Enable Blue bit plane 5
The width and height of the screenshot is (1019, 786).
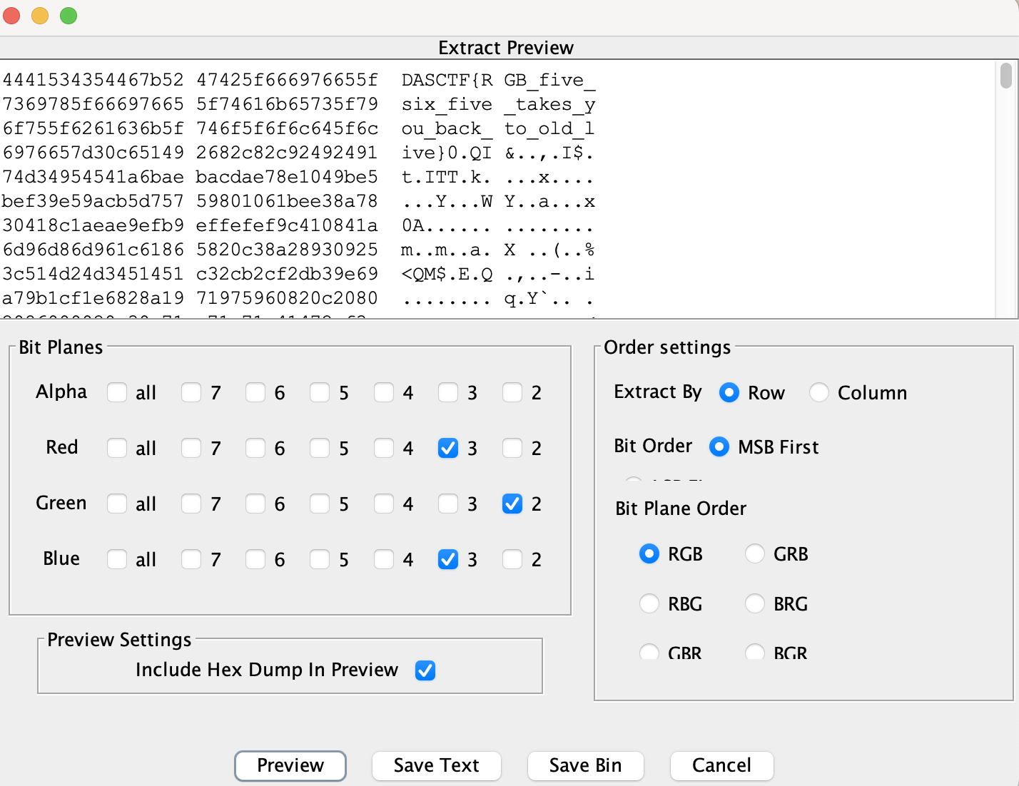[320, 559]
